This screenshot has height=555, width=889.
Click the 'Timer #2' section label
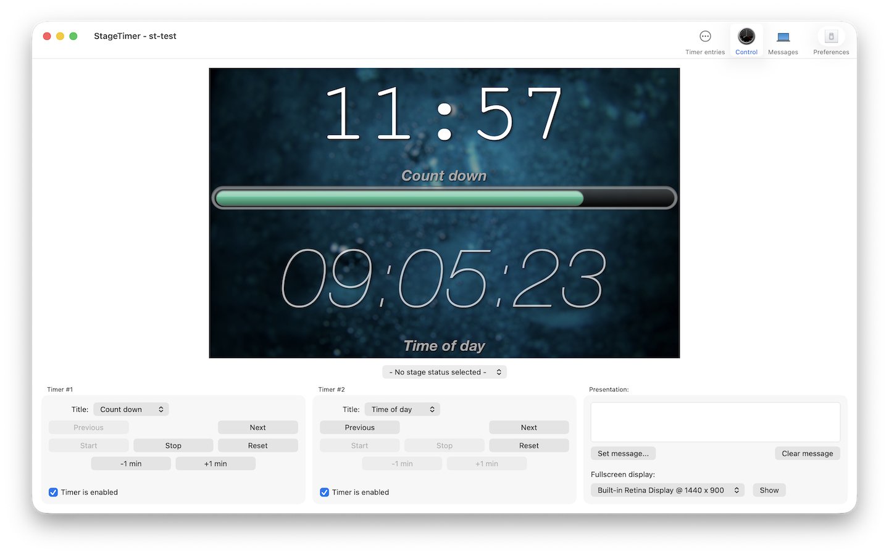[332, 390]
